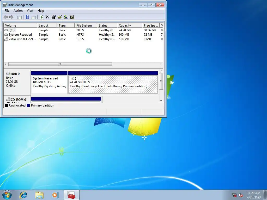Open Windows Explorer from the taskbar
The image size is (267, 200).
(x=39, y=195)
